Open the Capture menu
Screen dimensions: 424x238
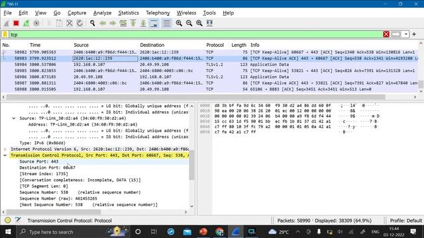click(x=77, y=13)
